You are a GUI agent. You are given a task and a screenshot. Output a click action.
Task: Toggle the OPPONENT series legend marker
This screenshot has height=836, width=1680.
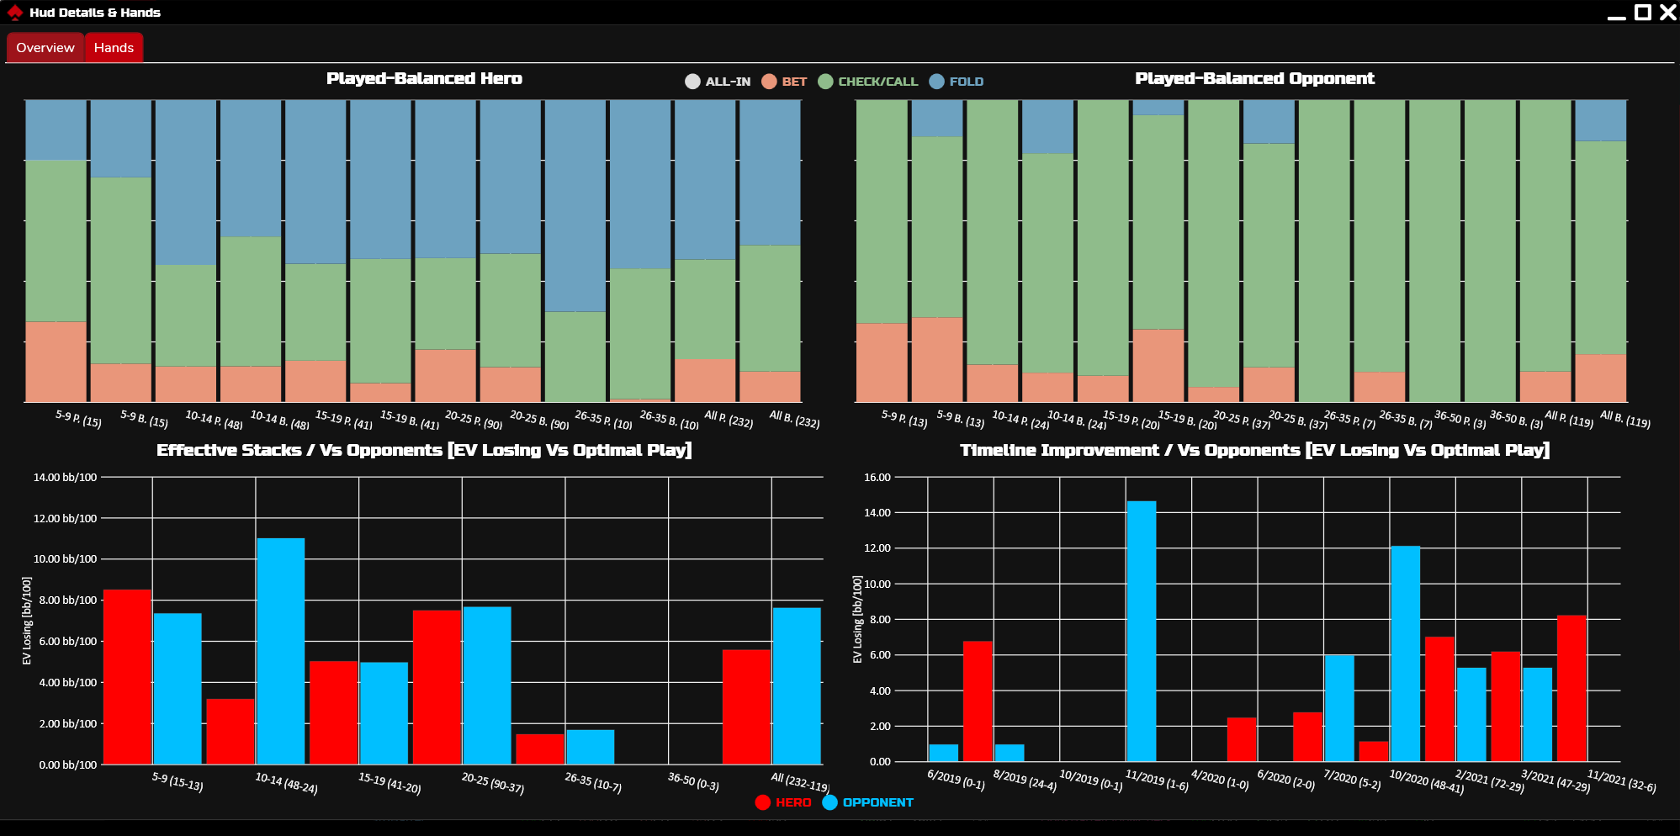point(830,802)
